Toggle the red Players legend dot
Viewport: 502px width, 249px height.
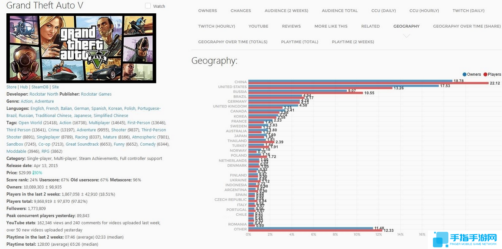[x=485, y=74]
